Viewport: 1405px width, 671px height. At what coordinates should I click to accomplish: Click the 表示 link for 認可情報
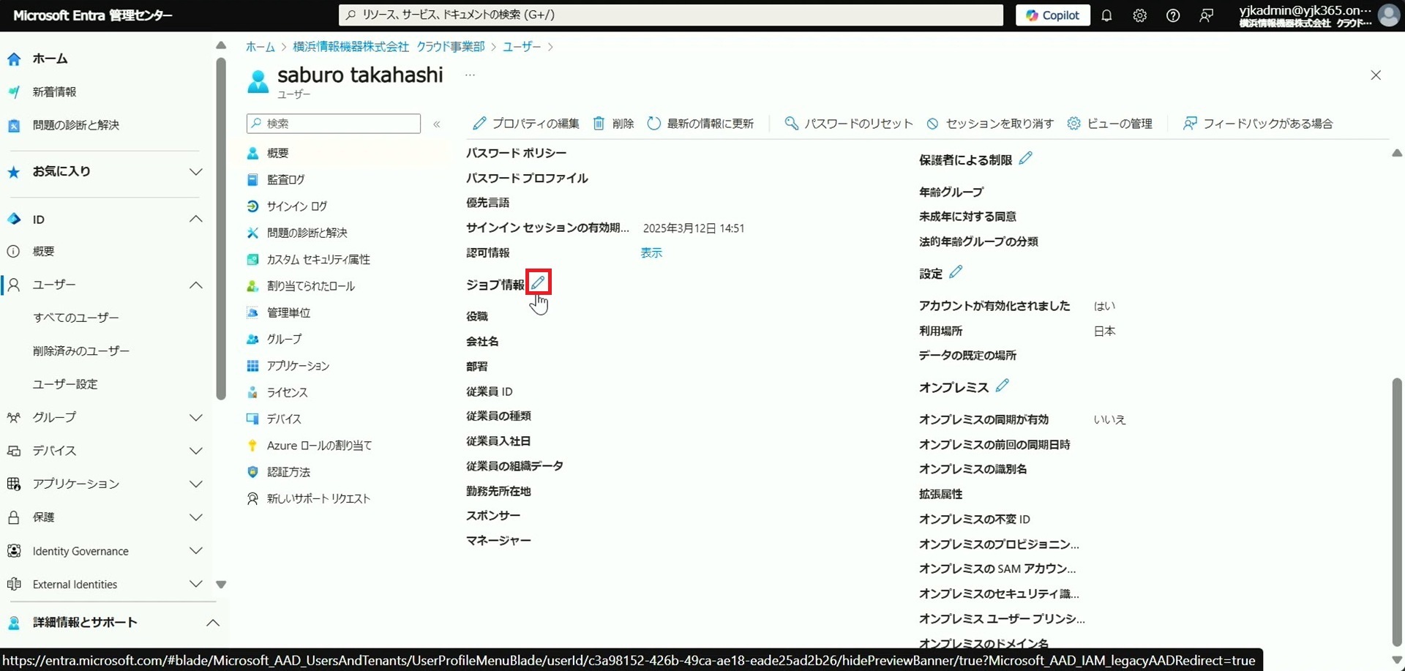(x=651, y=252)
